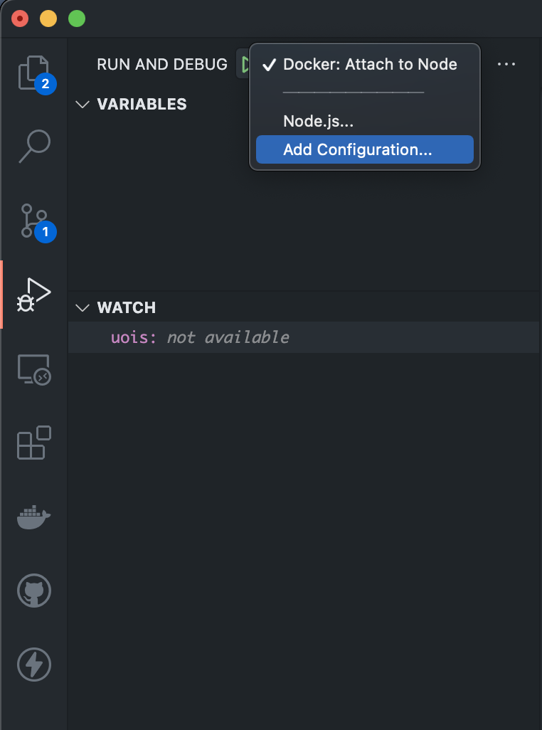Viewport: 542px width, 730px height.
Task: Open the Views and More Actions menu
Action: pyautogui.click(x=506, y=63)
